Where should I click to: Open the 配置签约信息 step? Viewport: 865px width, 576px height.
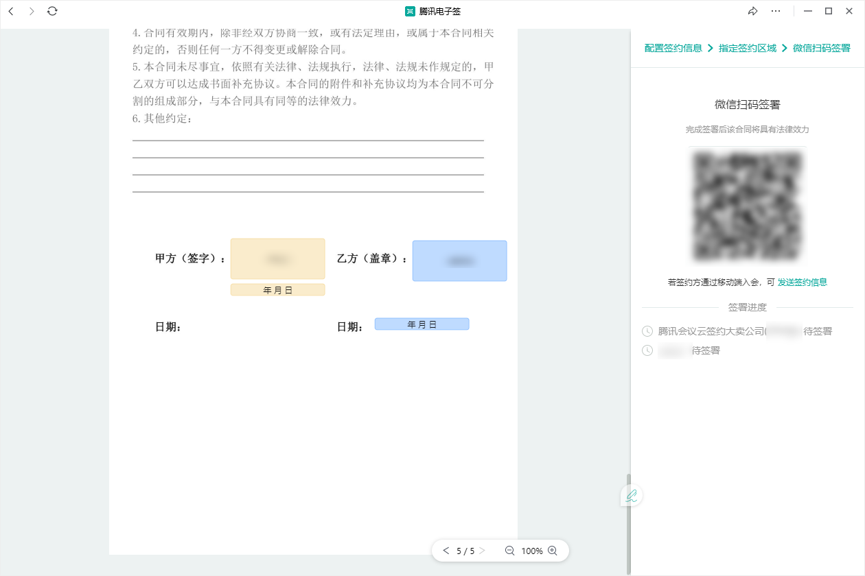coord(673,48)
